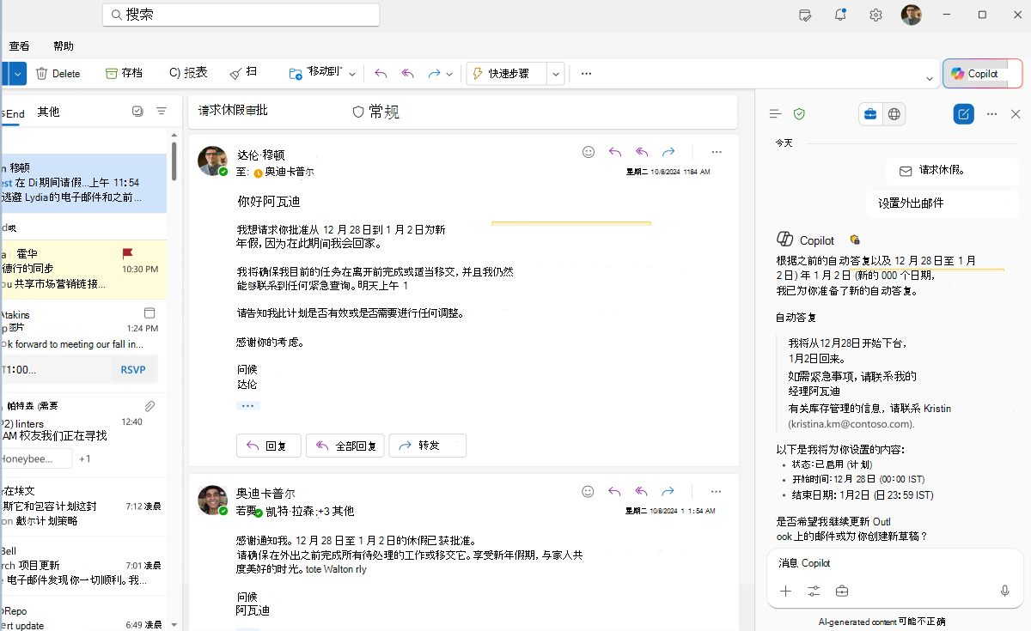
Task: Open the settings gear icon
Action: click(x=875, y=15)
